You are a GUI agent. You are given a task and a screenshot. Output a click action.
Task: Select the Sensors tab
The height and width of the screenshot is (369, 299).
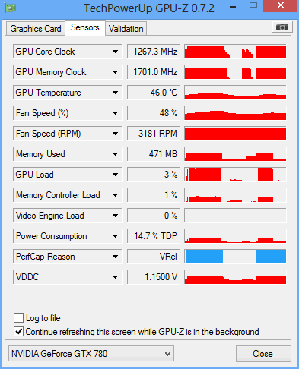click(x=85, y=27)
